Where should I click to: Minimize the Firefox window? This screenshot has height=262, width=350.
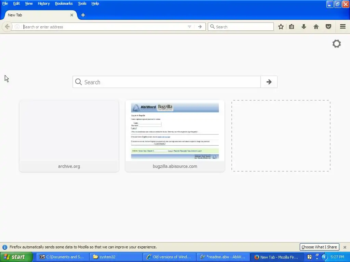[x=330, y=4]
